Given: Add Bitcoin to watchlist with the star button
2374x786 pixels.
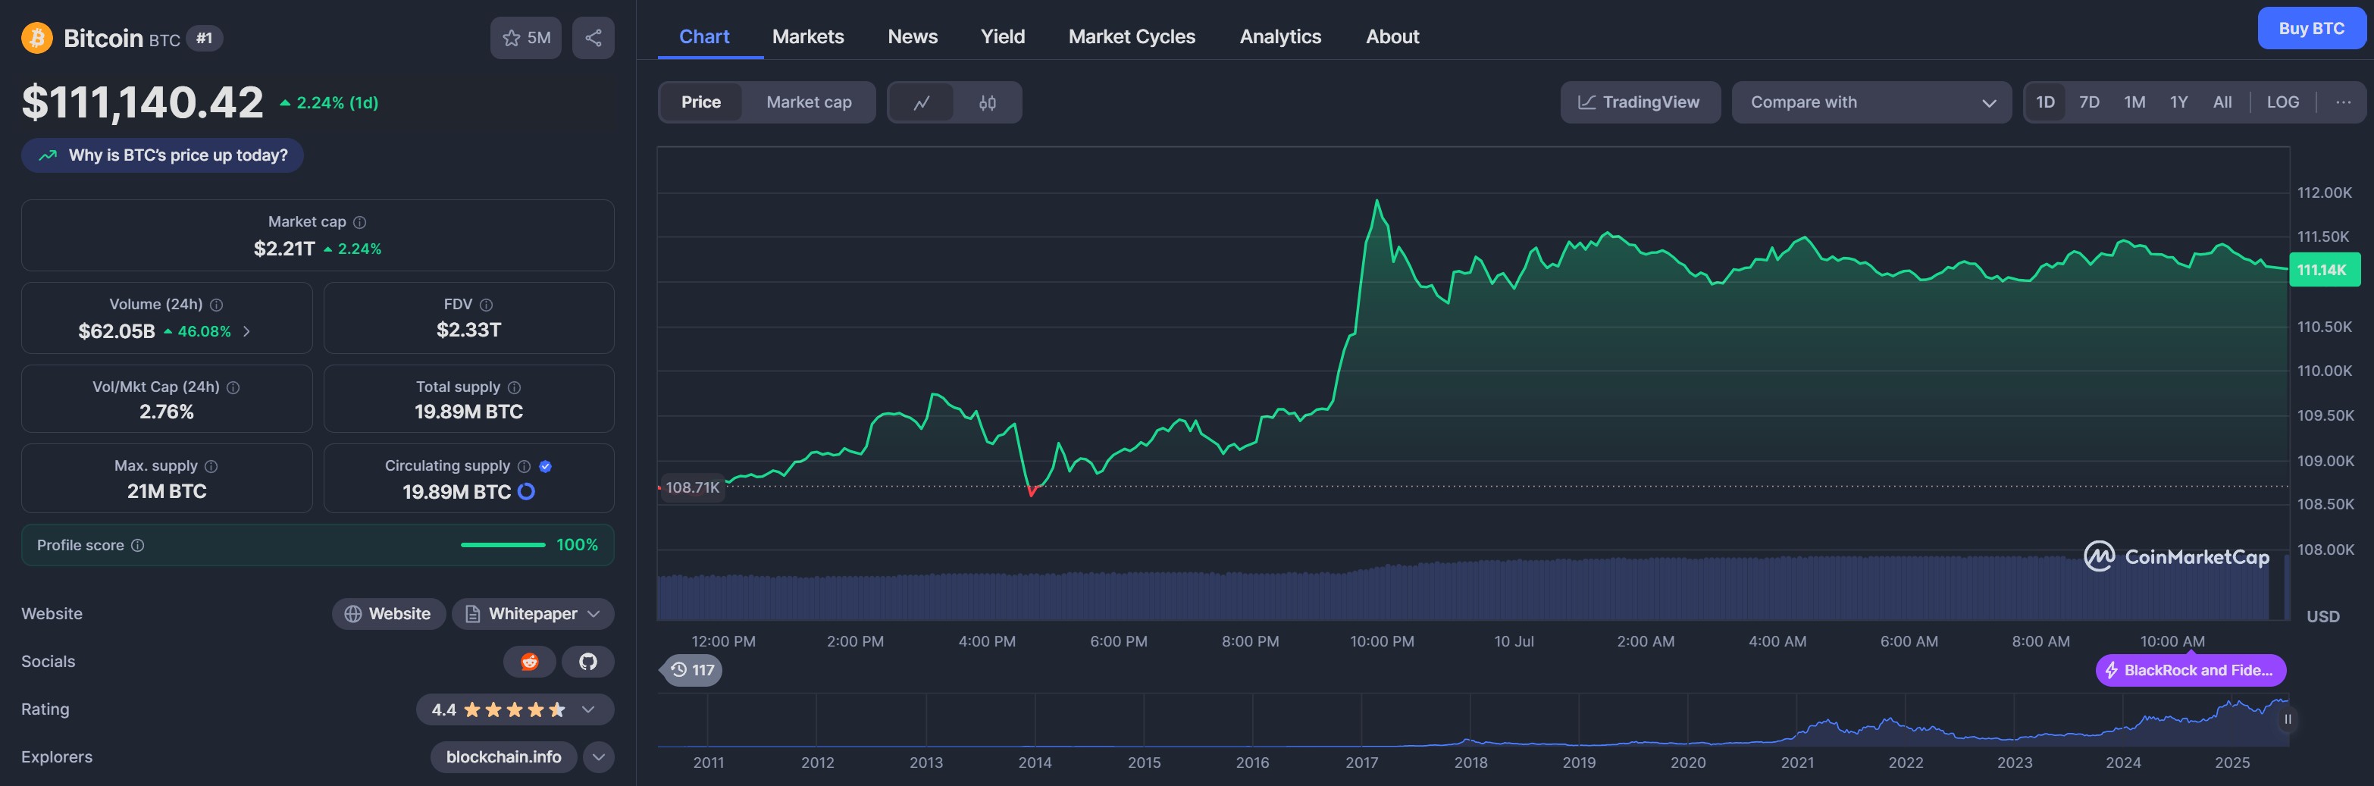Looking at the screenshot, I should (525, 38).
